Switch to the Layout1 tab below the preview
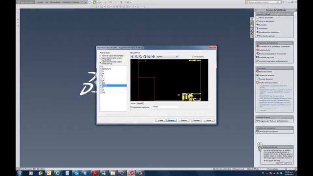Screen dimensions: 313x176 point(140,103)
